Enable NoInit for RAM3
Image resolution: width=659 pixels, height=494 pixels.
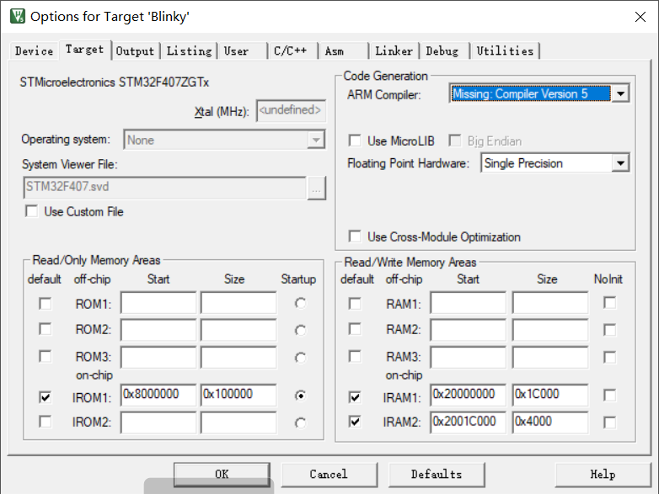tap(609, 357)
